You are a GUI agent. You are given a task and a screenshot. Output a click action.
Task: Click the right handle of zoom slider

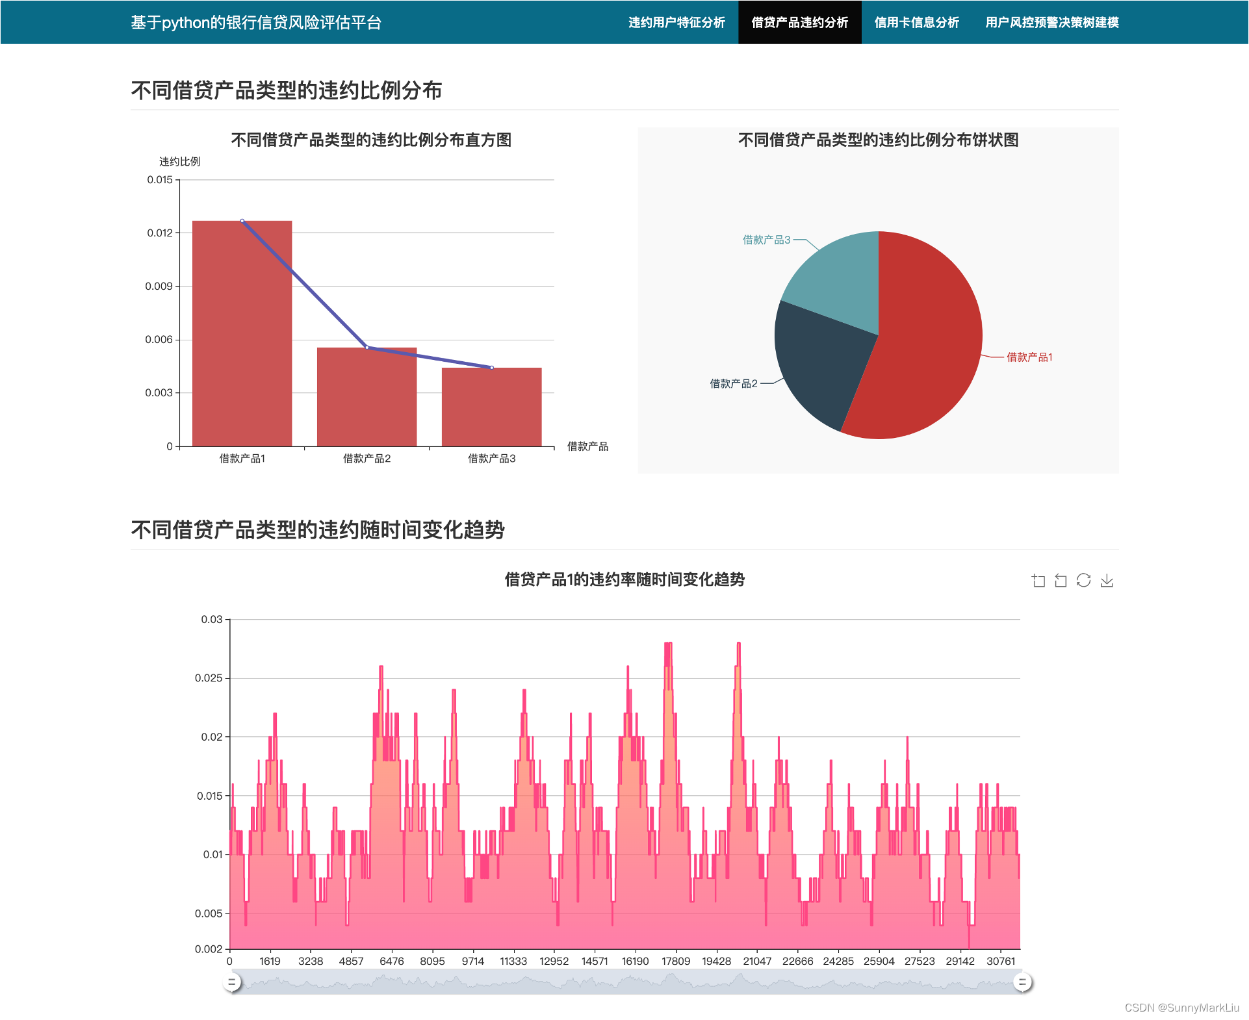tap(1022, 982)
